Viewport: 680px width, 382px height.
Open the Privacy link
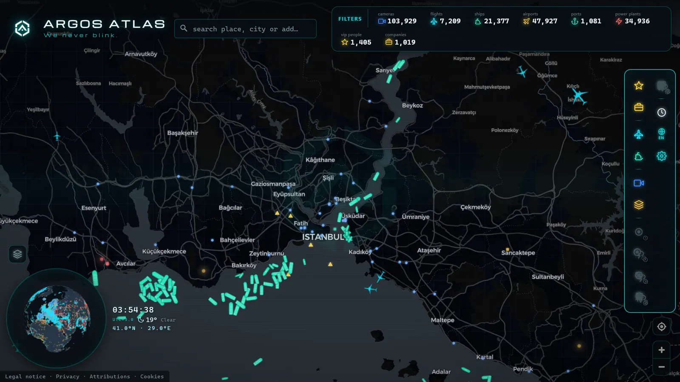(x=68, y=376)
